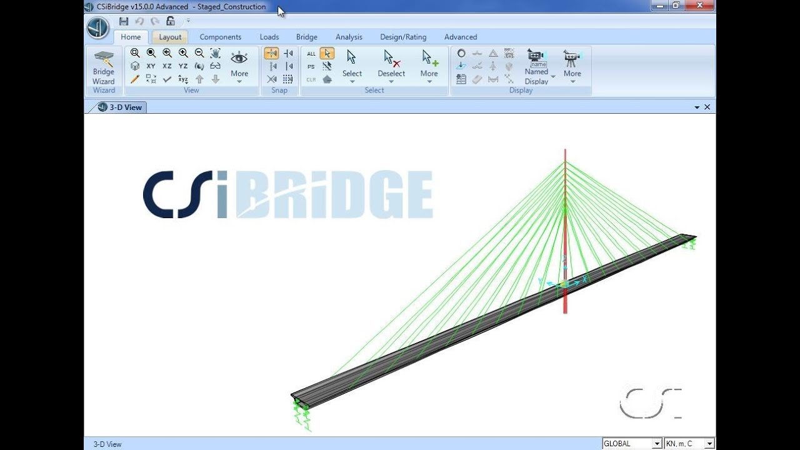
Task: Toggle snap to fine grid dots
Action: click(x=288, y=79)
